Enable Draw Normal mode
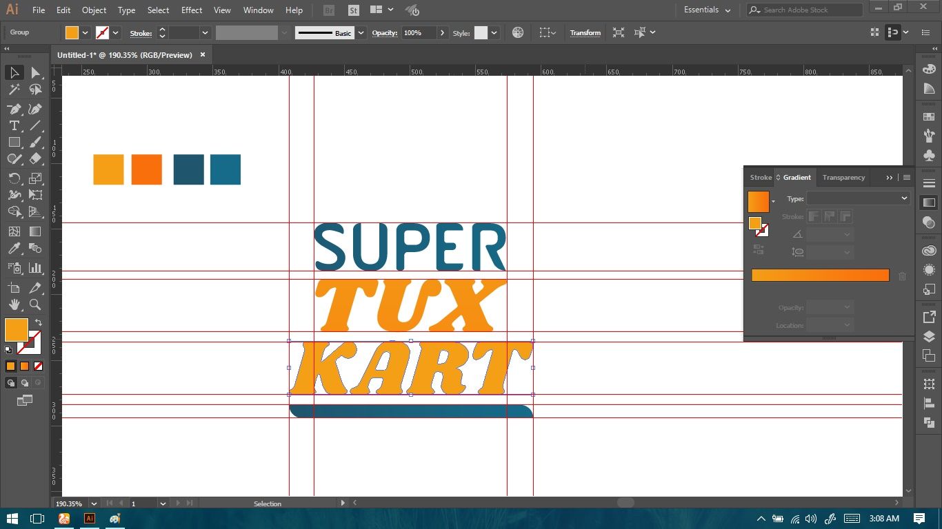Viewport: 942px width, 529px height. pos(11,383)
